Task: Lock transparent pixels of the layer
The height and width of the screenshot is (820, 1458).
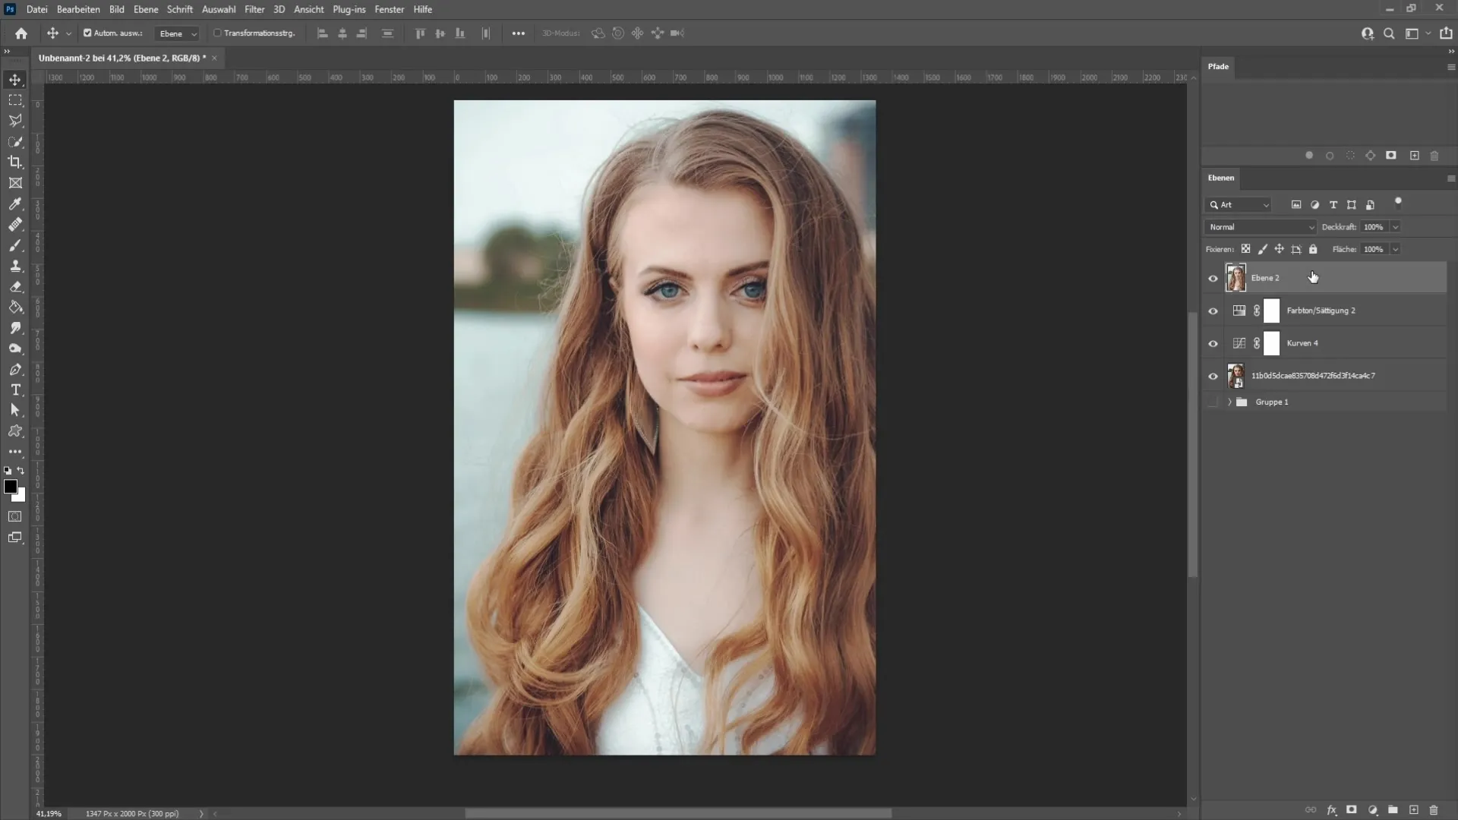Action: pos(1245,249)
